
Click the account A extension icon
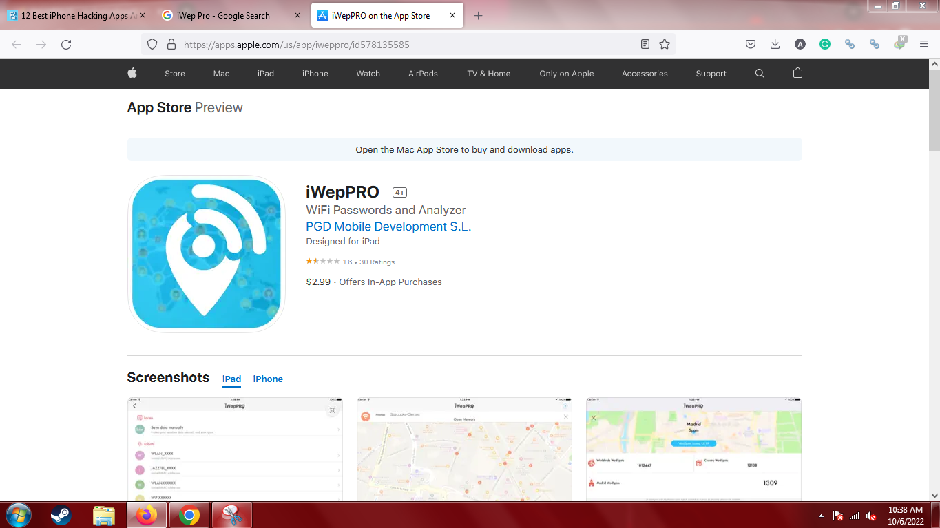tap(800, 44)
